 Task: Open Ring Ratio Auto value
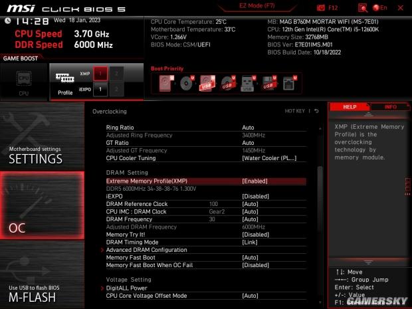[248, 128]
